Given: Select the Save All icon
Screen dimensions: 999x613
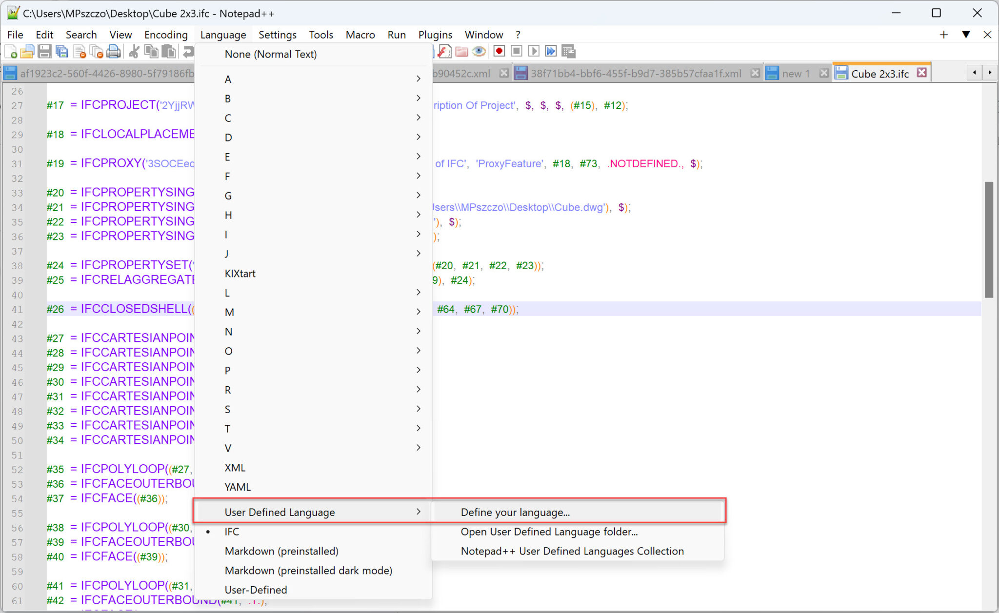Looking at the screenshot, I should click(x=61, y=51).
